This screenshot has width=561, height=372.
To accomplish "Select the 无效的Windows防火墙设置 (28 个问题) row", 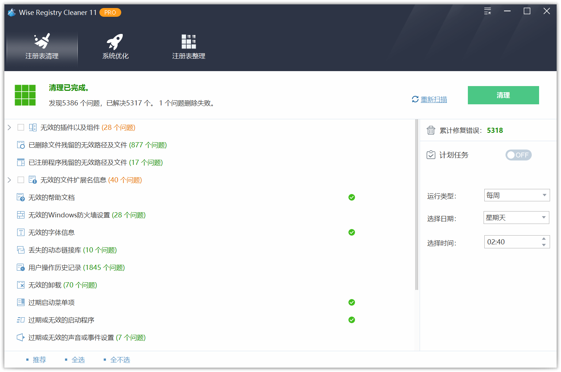I will tap(210, 215).
